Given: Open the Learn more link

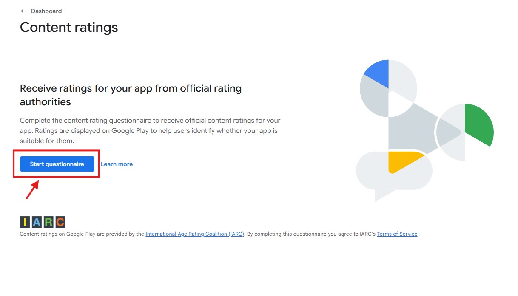Looking at the screenshot, I should 117,164.
